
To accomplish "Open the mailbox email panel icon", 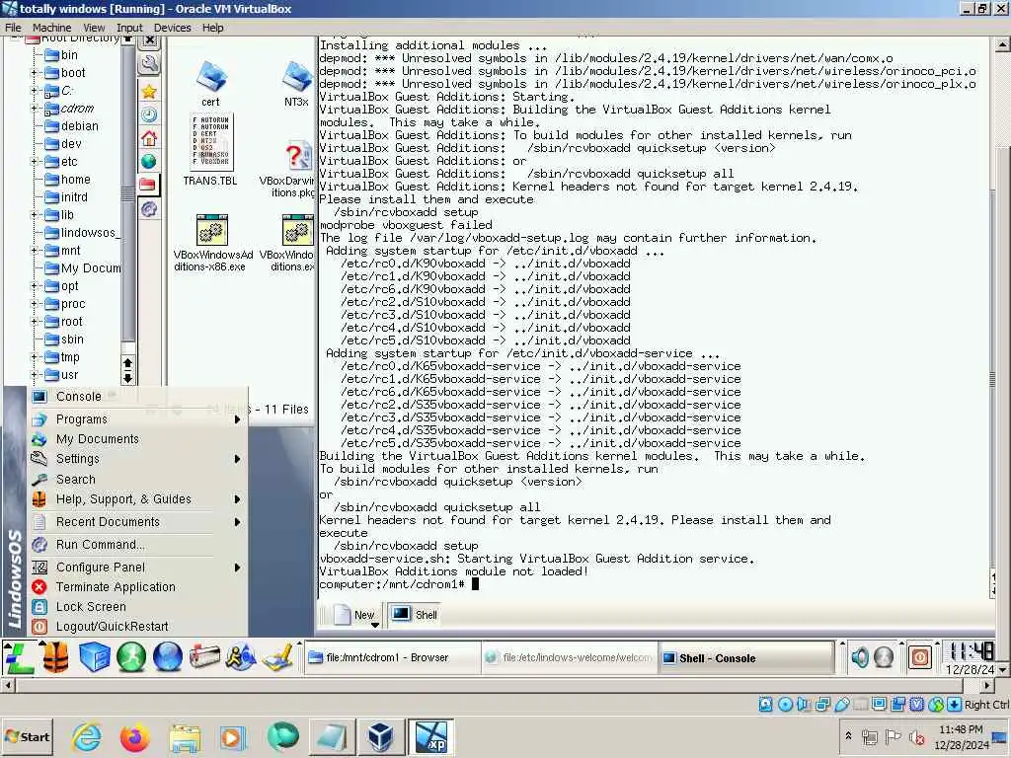I will [204, 657].
